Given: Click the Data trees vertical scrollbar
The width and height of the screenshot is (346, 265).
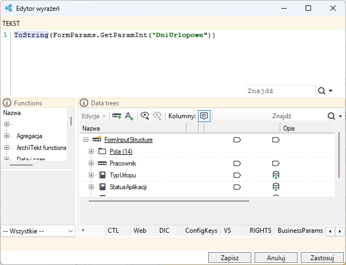Looking at the screenshot, I should click(x=339, y=155).
